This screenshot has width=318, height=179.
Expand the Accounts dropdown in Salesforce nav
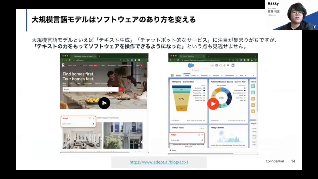point(209,75)
